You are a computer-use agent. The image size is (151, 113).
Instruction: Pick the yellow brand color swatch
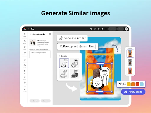(x=129, y=84)
